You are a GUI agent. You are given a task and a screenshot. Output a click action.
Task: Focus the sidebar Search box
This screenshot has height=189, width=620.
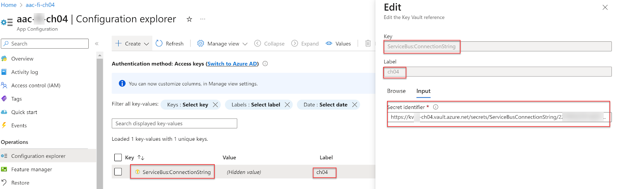[45, 44]
